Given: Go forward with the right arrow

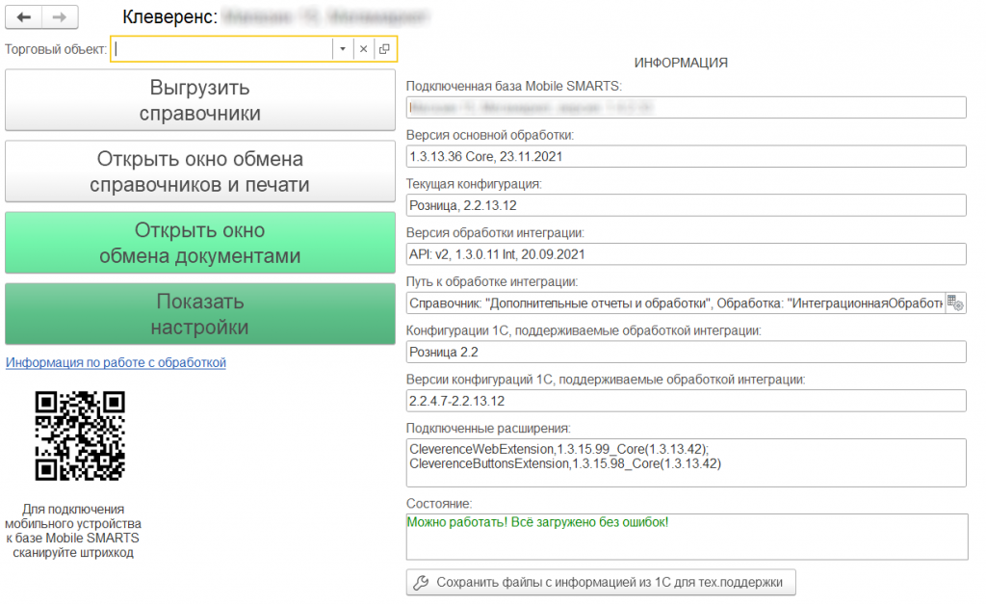Looking at the screenshot, I should click(60, 17).
